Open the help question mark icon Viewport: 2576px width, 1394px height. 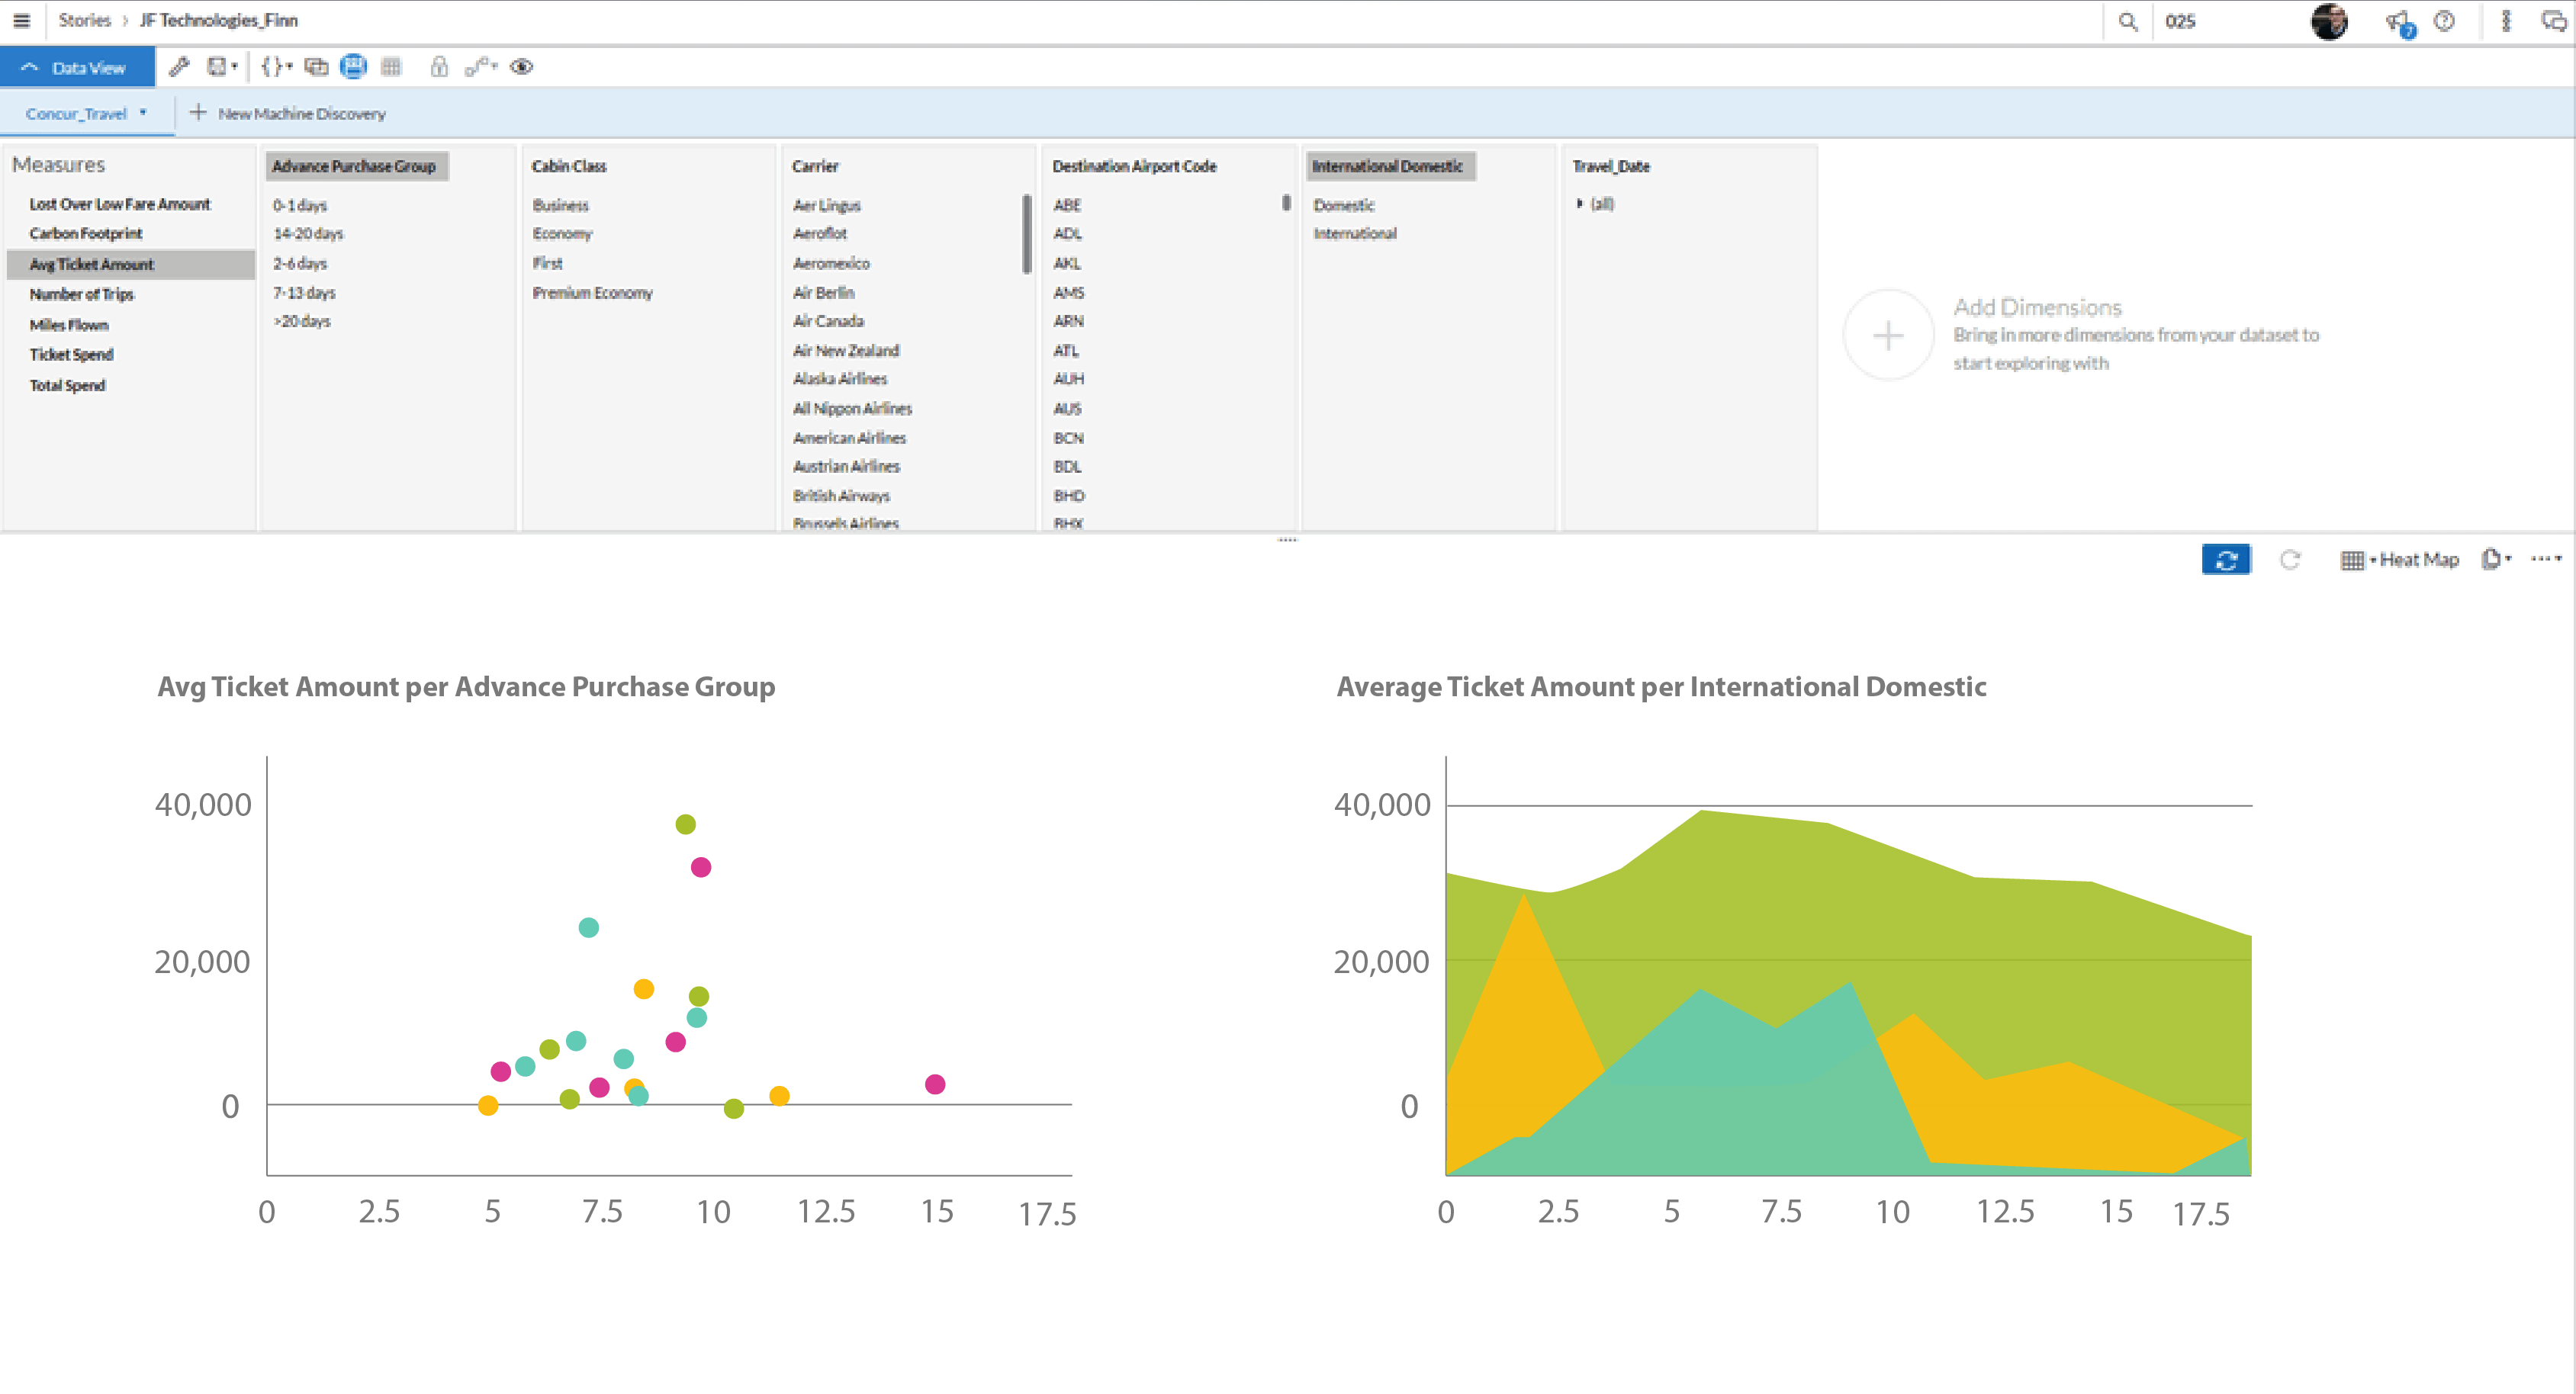point(2444,21)
